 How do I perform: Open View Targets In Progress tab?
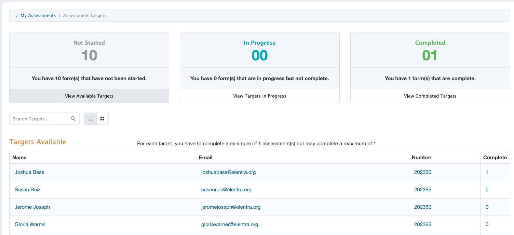[259, 96]
